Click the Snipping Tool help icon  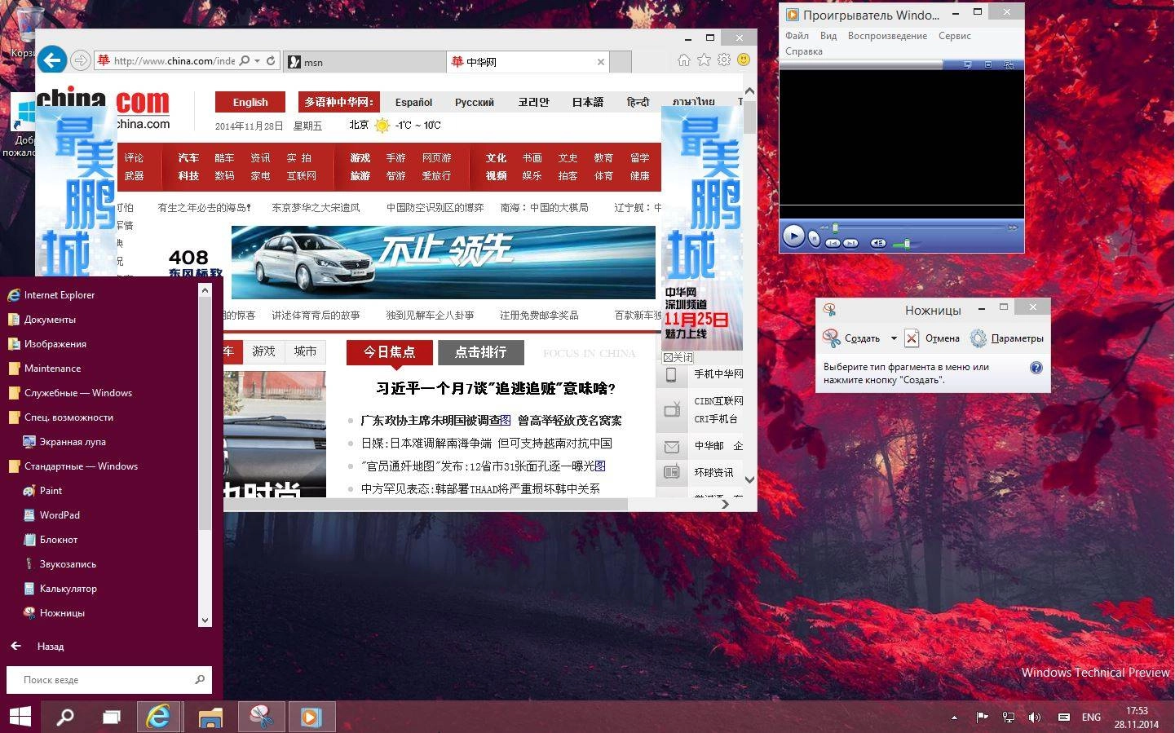[x=1036, y=368]
